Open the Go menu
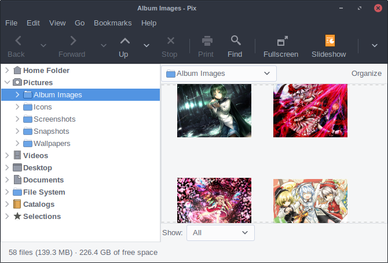The height and width of the screenshot is (263, 388). click(80, 23)
